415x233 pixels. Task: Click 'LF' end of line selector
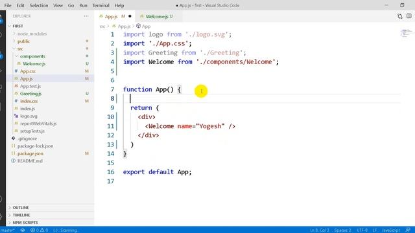click(x=375, y=230)
